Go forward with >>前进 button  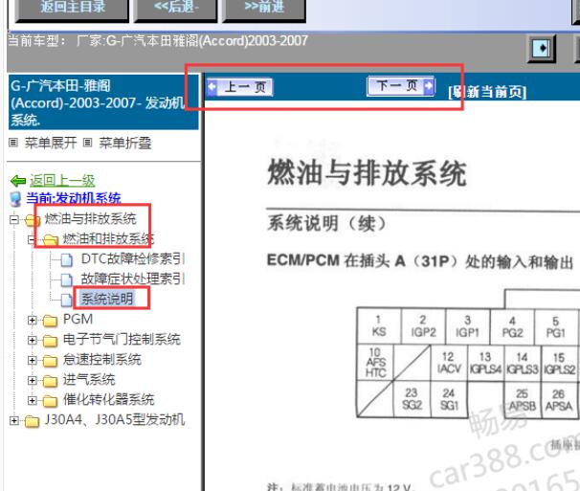264,9
